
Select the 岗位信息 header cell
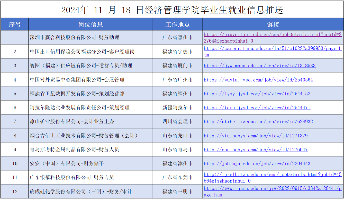(90, 24)
